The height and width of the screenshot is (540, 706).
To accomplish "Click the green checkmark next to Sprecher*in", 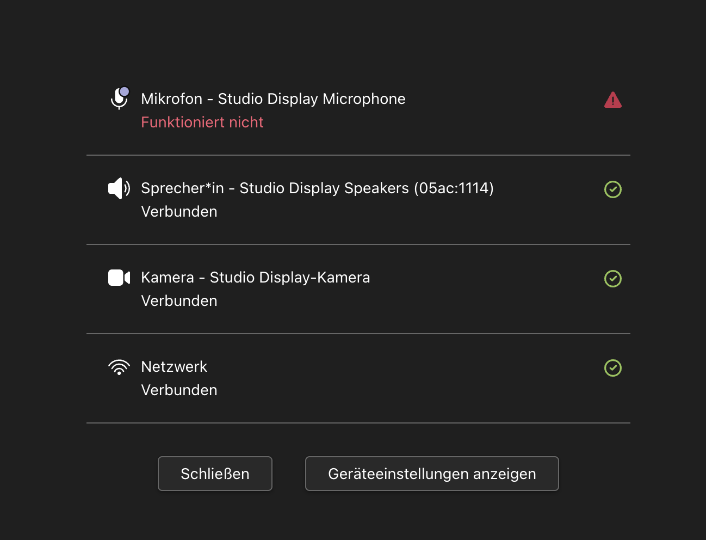I will 613,189.
